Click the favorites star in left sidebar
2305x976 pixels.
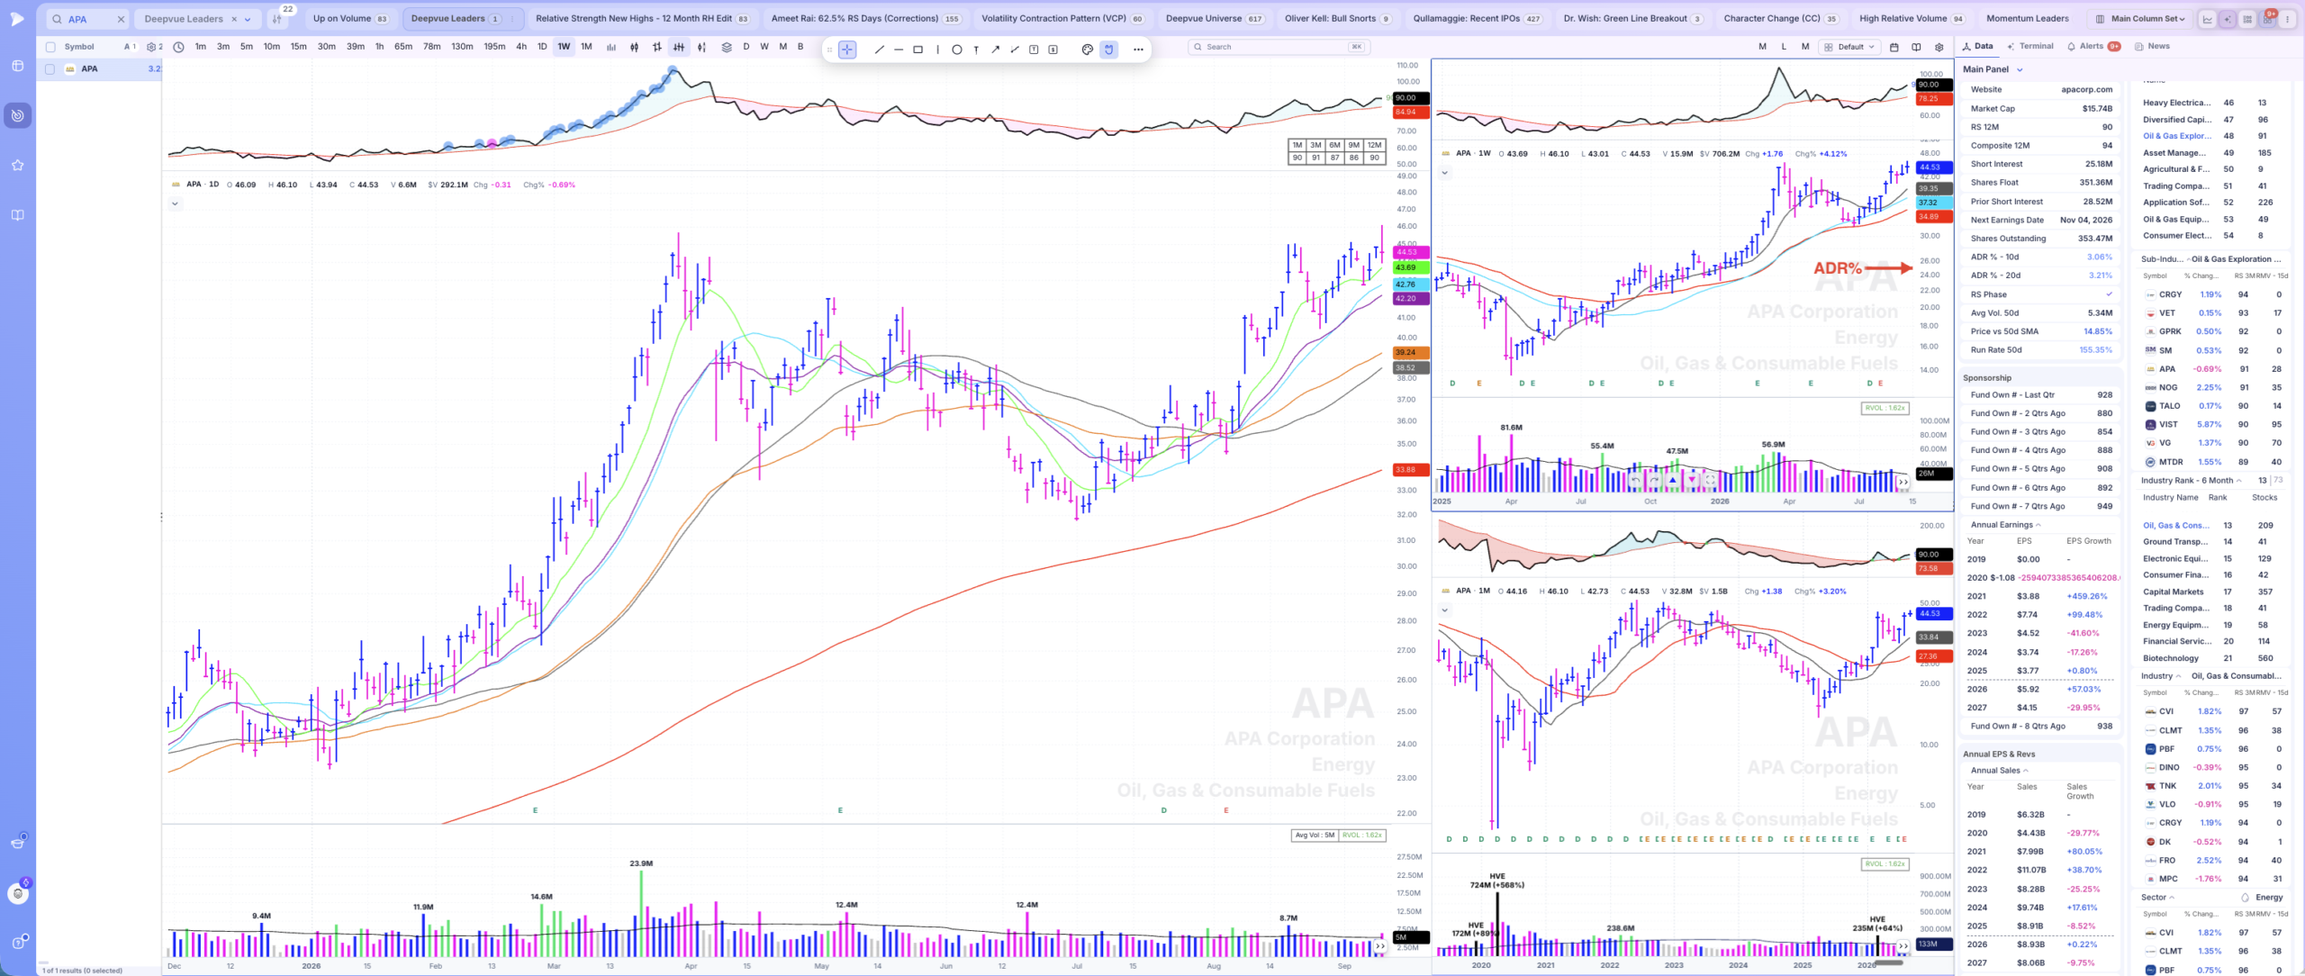[x=17, y=165]
